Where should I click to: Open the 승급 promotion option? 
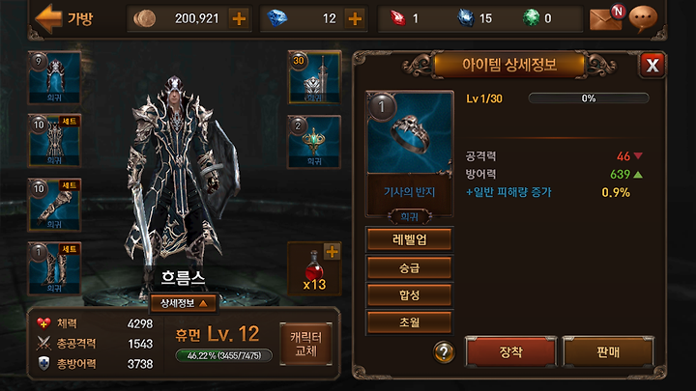click(x=409, y=267)
